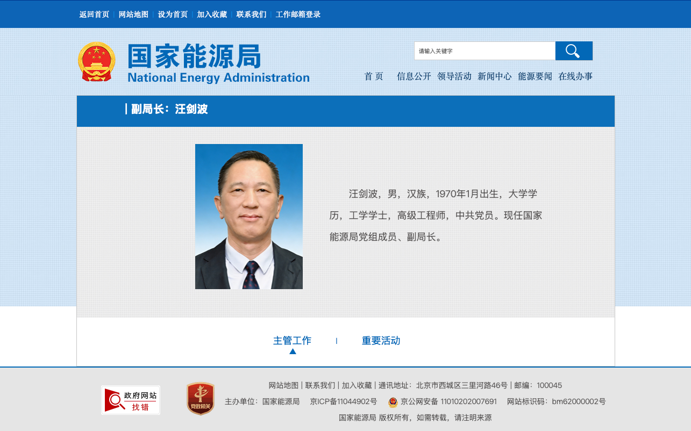Open 工作邮箱登录 link
This screenshot has width=691, height=431.
[x=298, y=15]
